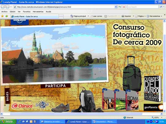Click the vertical scrollbar down arrow

pos(164,111)
